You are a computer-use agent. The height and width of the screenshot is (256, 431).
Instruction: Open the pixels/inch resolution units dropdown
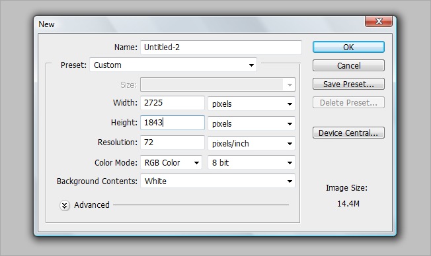coord(251,143)
